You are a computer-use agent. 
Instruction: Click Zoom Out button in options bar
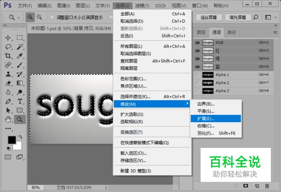[39, 17]
